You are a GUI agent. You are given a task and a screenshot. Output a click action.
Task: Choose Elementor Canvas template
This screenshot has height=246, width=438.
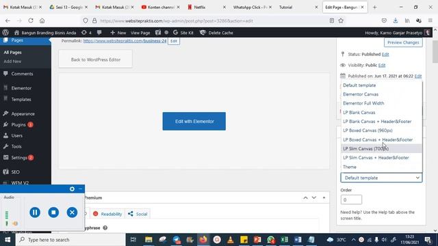click(x=381, y=94)
